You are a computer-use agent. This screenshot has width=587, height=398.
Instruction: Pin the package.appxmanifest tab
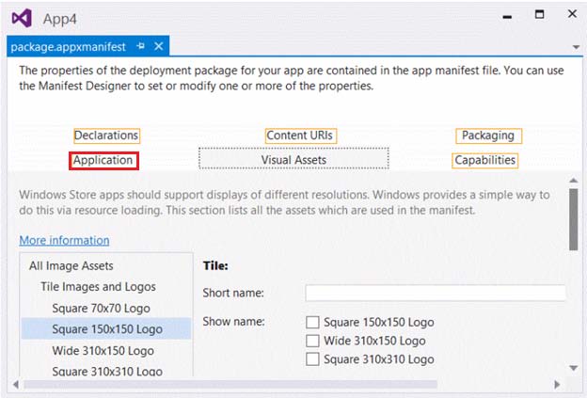click(141, 46)
